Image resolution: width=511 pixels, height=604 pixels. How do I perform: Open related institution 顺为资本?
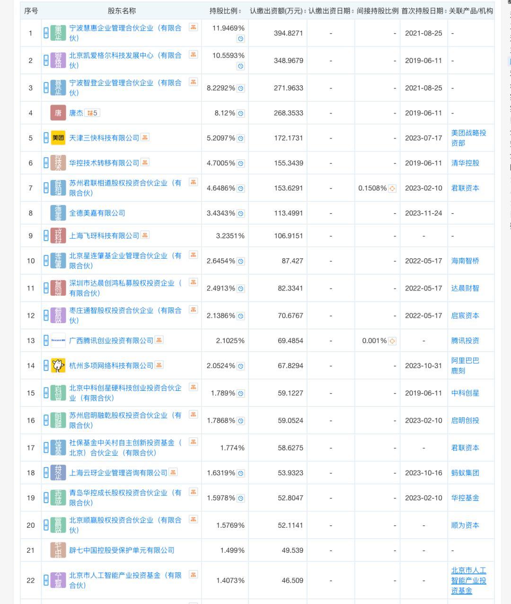coord(465,525)
